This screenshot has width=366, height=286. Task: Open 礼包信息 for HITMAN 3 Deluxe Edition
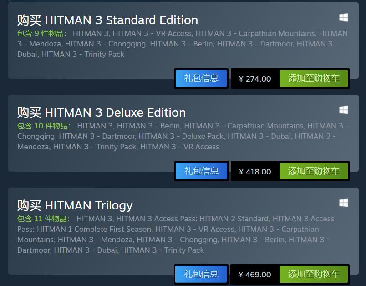coord(201,171)
